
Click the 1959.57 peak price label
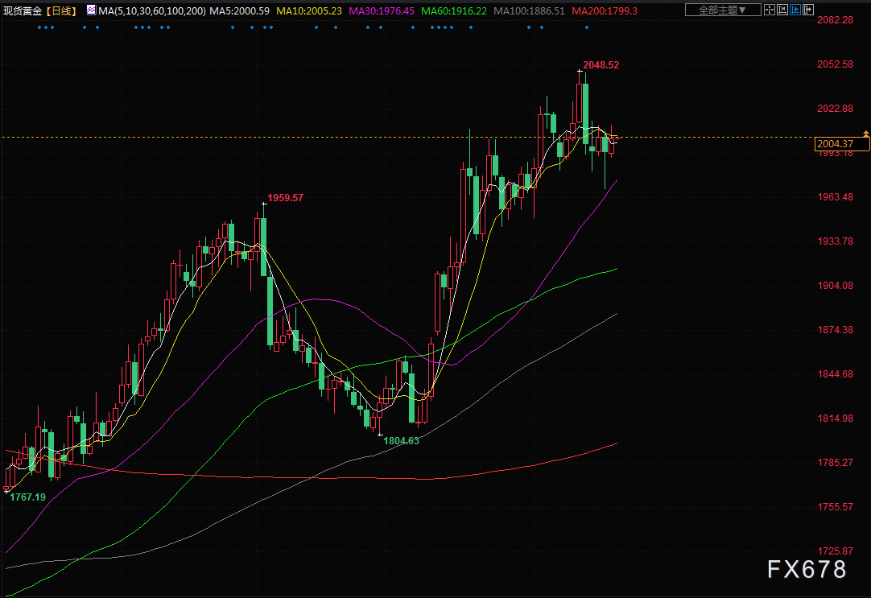(286, 197)
